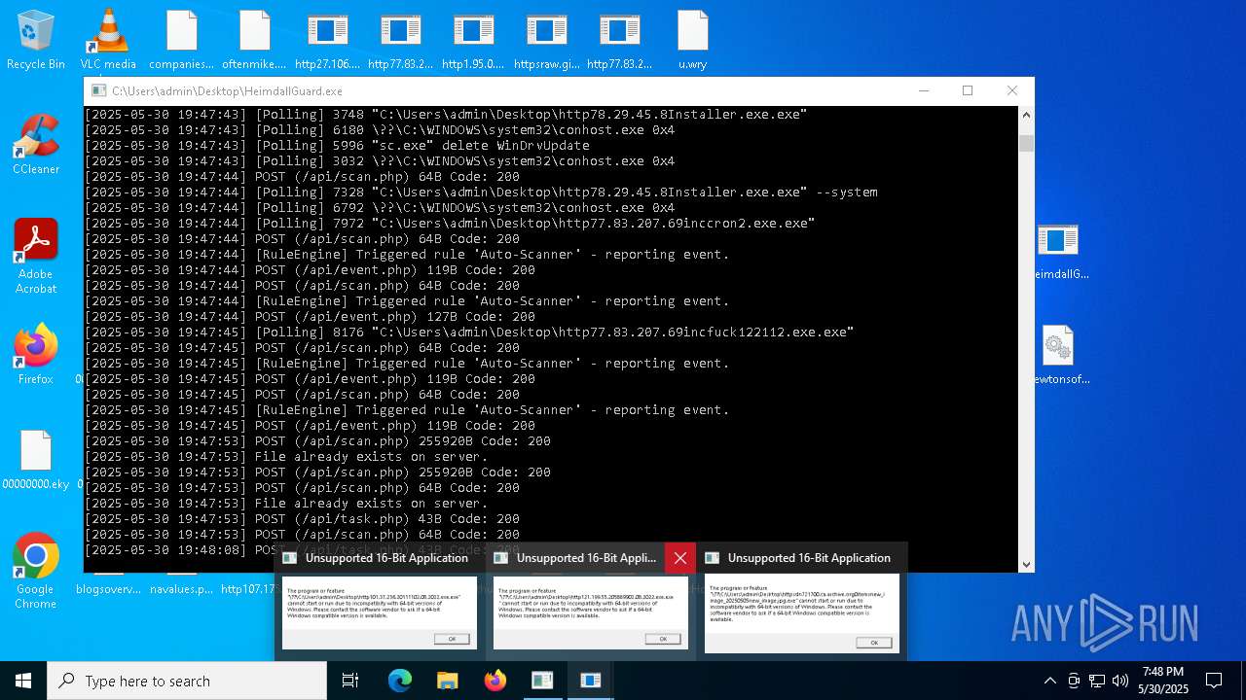Open the notification center icon

coord(1214,681)
